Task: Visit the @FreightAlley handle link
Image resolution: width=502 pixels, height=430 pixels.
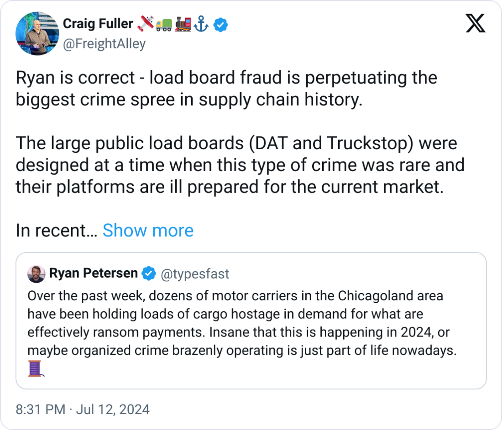Action: tap(104, 44)
